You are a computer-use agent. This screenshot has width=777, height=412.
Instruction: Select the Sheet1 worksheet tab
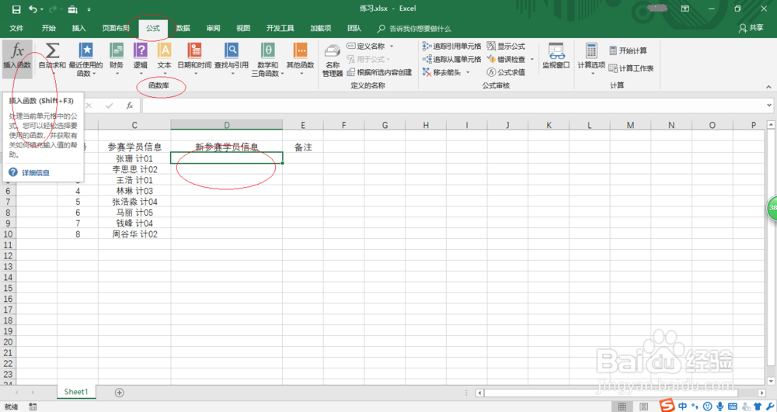[76, 392]
